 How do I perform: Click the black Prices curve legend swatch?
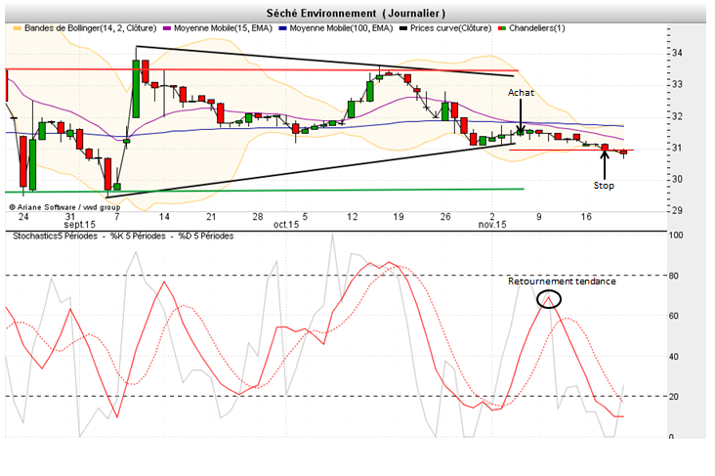(403, 28)
